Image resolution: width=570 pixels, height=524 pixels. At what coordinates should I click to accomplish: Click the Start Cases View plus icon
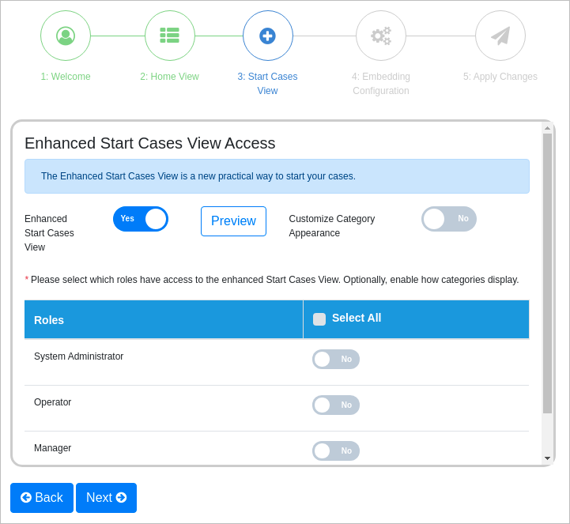268,36
